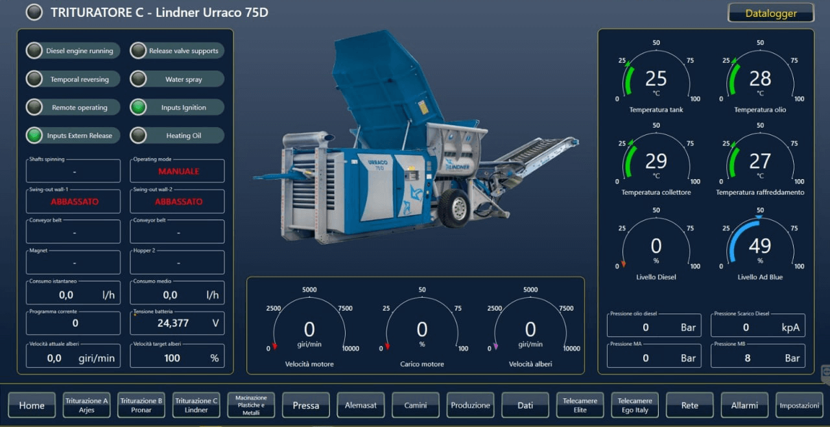Click the Livello Diesel gauge
The width and height of the screenshot is (830, 427).
pyautogui.click(x=656, y=243)
